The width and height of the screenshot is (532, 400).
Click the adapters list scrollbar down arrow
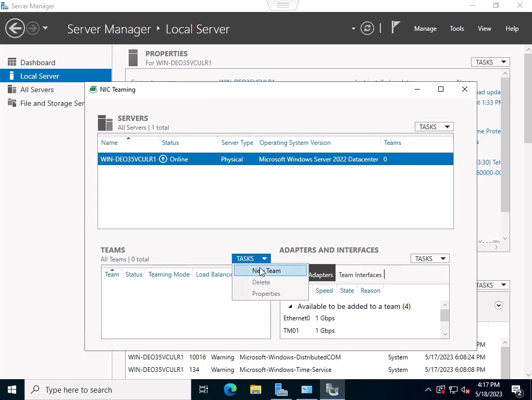pos(445,334)
